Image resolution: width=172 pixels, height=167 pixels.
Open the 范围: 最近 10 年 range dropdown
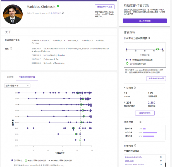[x=17, y=86]
